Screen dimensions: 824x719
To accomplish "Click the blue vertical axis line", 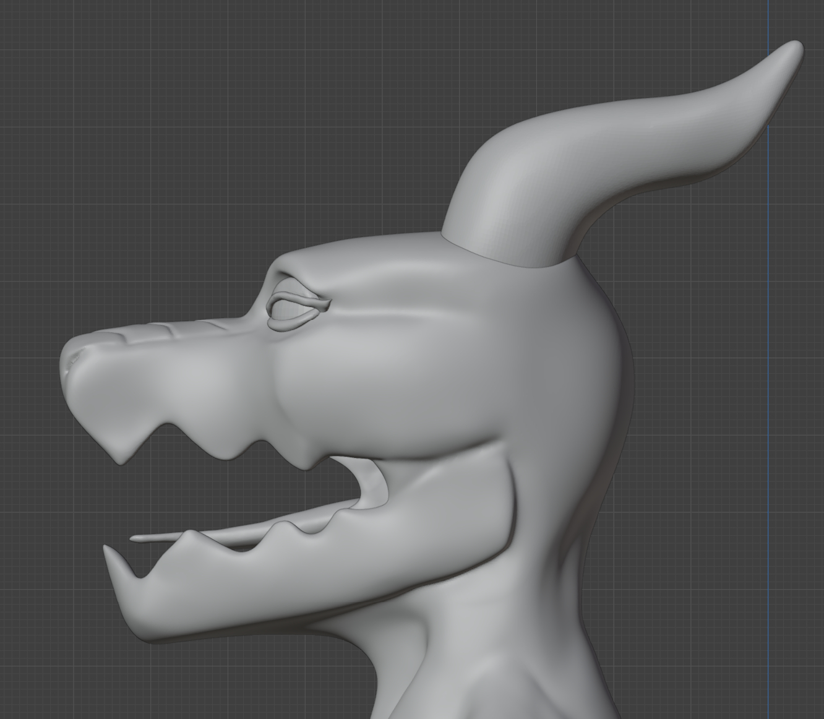I will pyautogui.click(x=769, y=371).
